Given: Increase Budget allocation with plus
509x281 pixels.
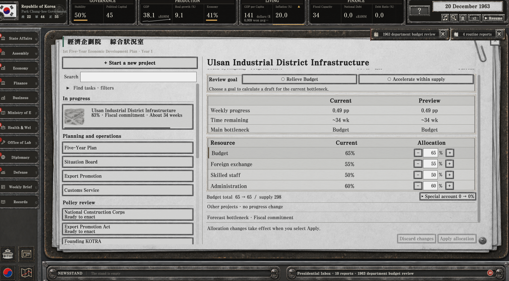Looking at the screenshot, I should (x=450, y=153).
